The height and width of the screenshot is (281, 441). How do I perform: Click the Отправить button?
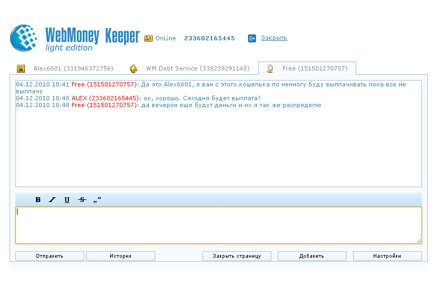49,256
